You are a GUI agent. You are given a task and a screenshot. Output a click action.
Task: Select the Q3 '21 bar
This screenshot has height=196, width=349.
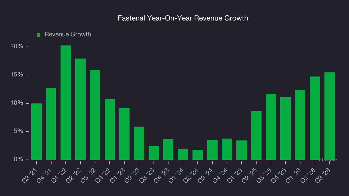click(x=37, y=131)
